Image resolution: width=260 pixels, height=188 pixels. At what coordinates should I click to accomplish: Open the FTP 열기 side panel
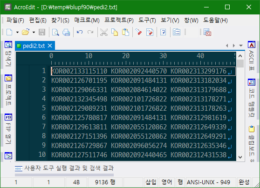click(8, 129)
